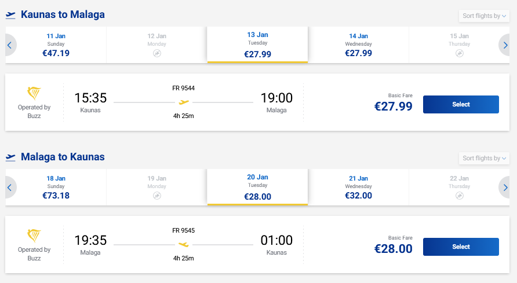The image size is (517, 283).
Task: Click the no-flight icon under 12 Jan Monday
Action: tap(156, 53)
